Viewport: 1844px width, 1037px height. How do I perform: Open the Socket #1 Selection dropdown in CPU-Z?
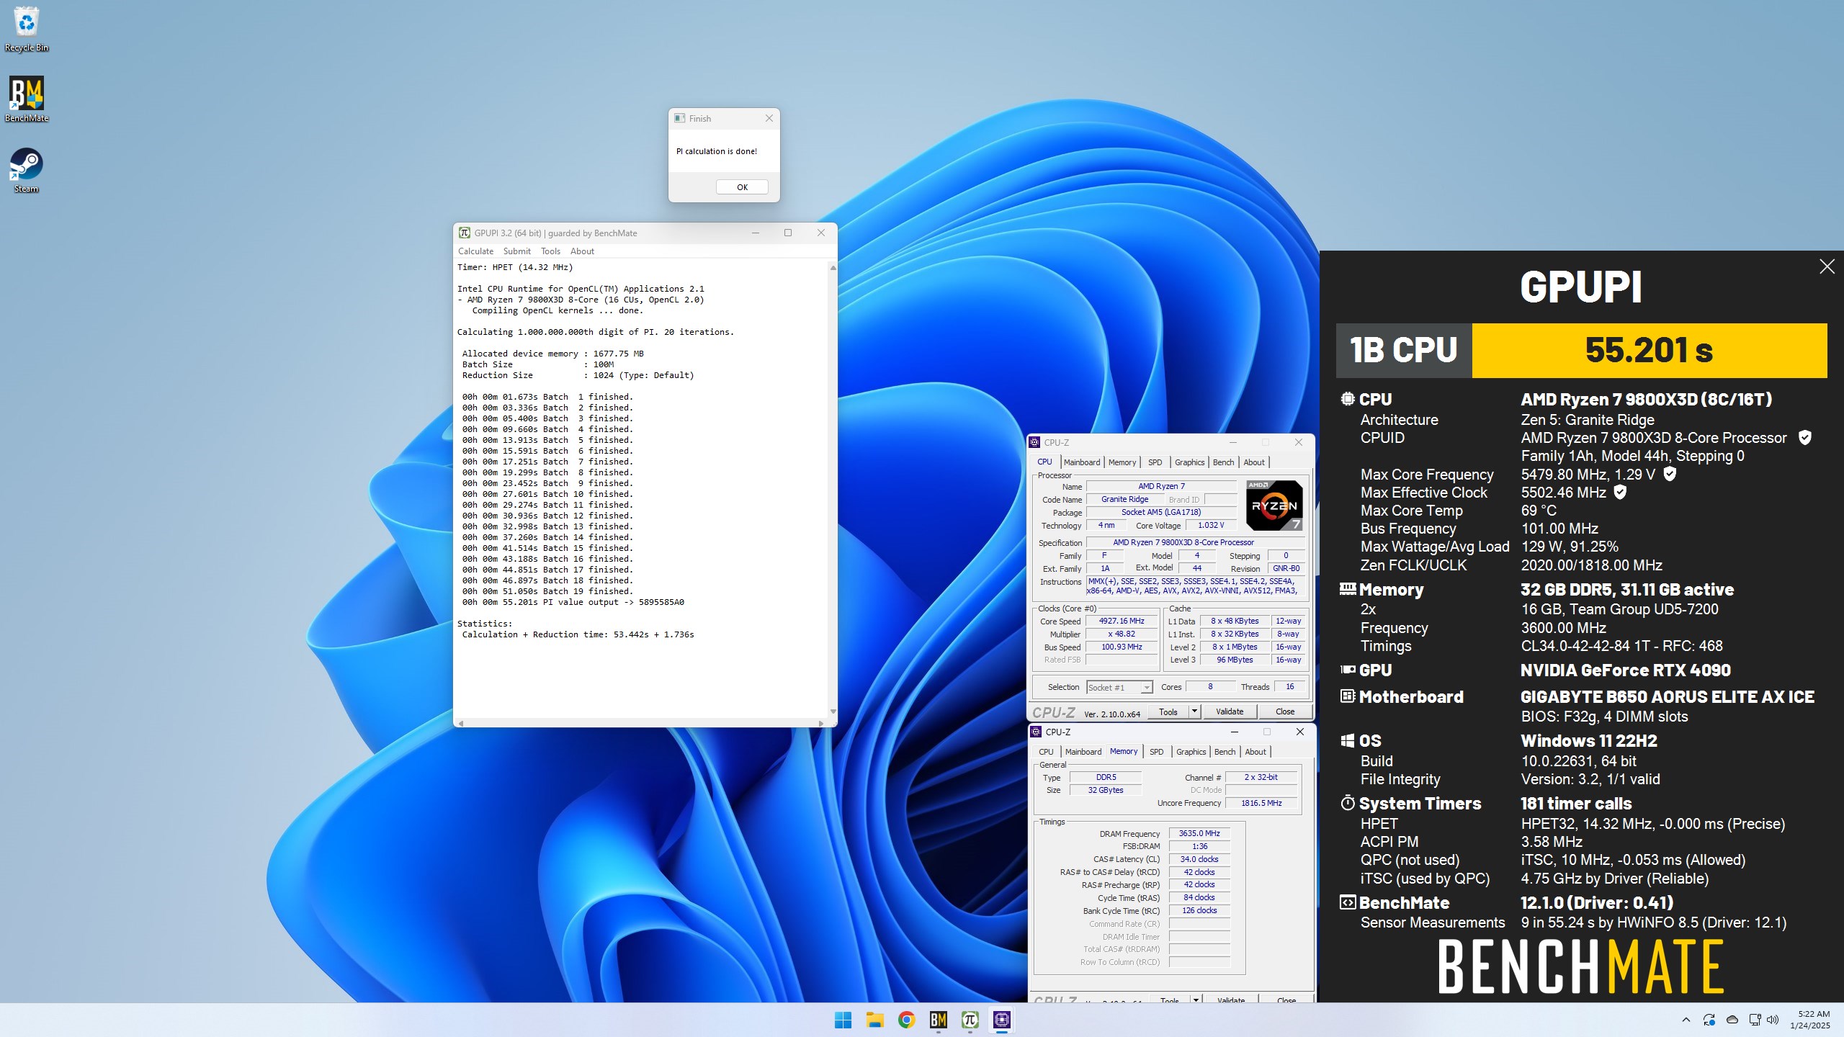[1119, 688]
